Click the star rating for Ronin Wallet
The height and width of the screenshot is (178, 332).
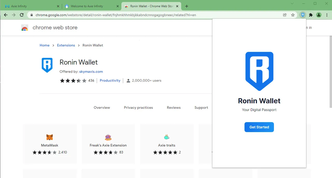tap(73, 81)
